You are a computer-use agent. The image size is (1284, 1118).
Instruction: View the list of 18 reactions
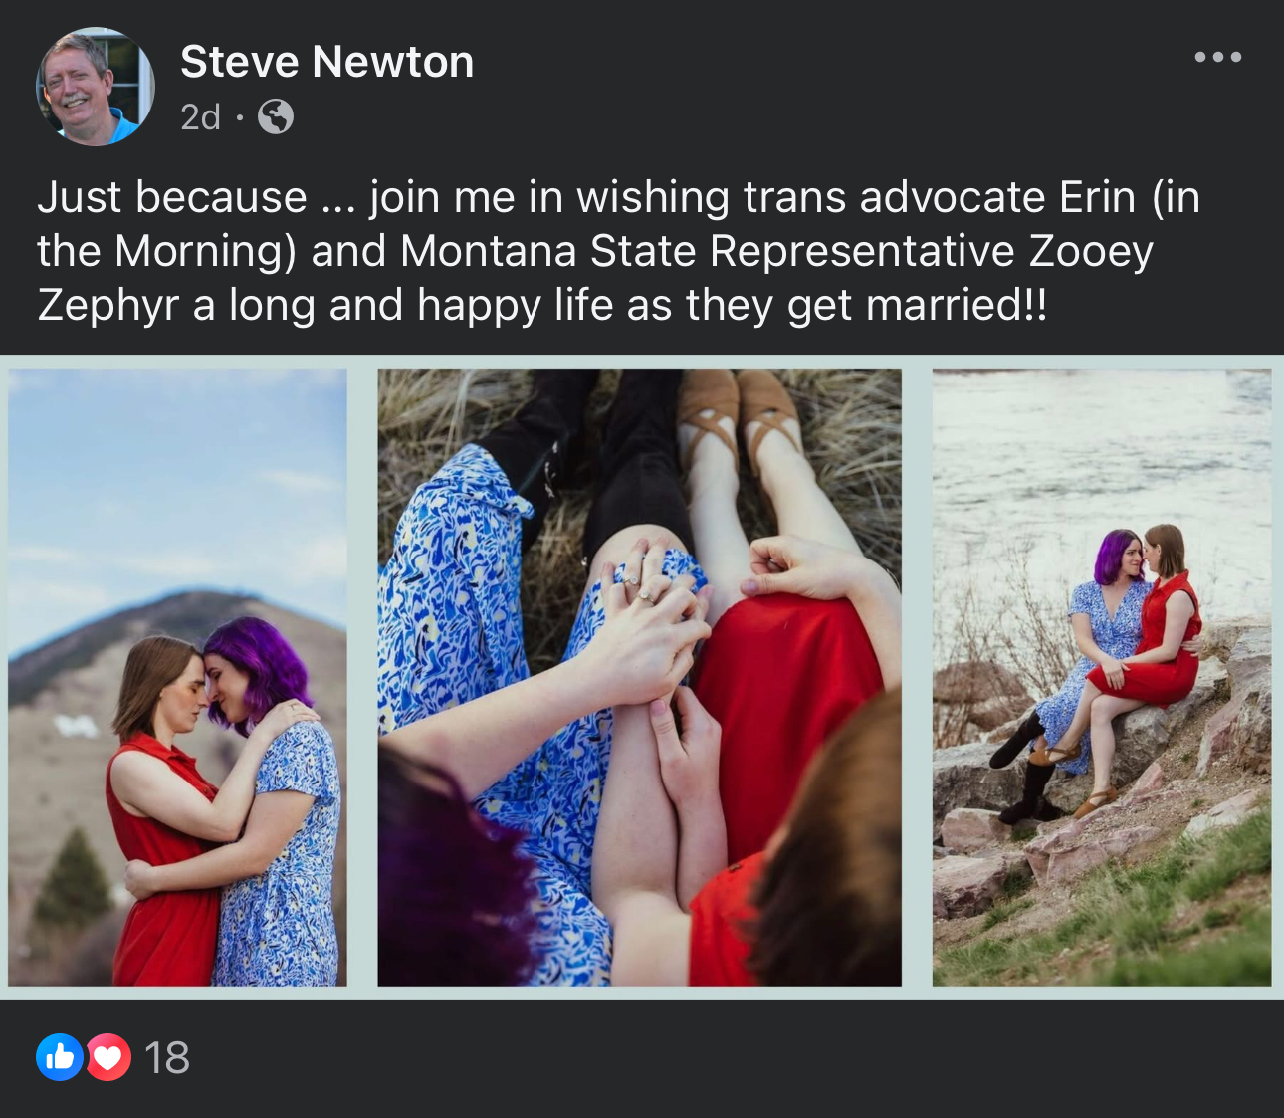[166, 1058]
